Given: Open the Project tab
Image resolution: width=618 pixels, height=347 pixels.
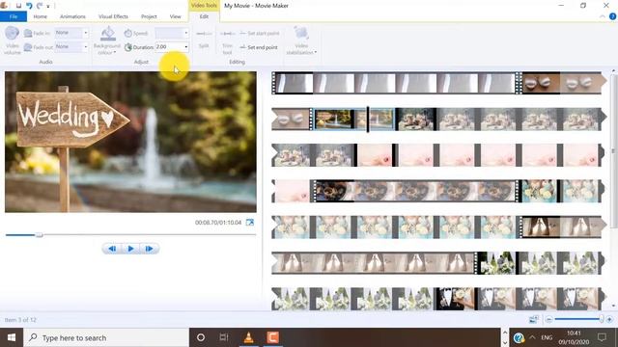Looking at the screenshot, I should pos(149,16).
